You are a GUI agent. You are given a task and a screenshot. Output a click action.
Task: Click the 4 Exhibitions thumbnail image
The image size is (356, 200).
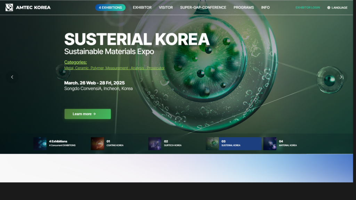[40, 143]
